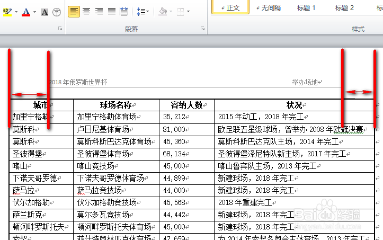The height and width of the screenshot is (240, 383).
Task: Click cell 68,134
Action: pyautogui.click(x=186, y=154)
